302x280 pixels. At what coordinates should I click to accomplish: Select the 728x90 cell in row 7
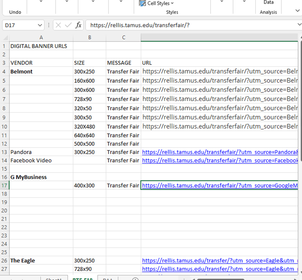pyautogui.click(x=90, y=99)
